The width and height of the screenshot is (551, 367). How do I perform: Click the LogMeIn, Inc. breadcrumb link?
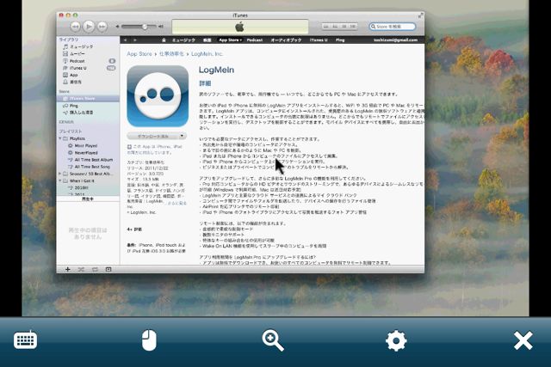(207, 53)
